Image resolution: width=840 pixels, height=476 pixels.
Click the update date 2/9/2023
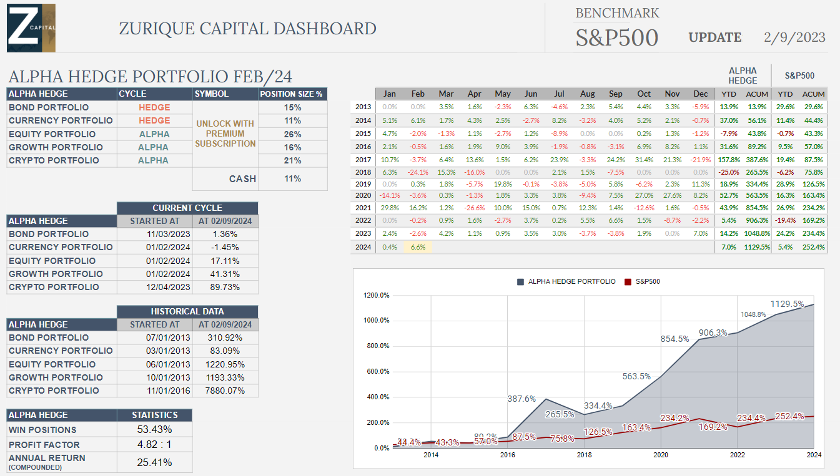tap(794, 37)
